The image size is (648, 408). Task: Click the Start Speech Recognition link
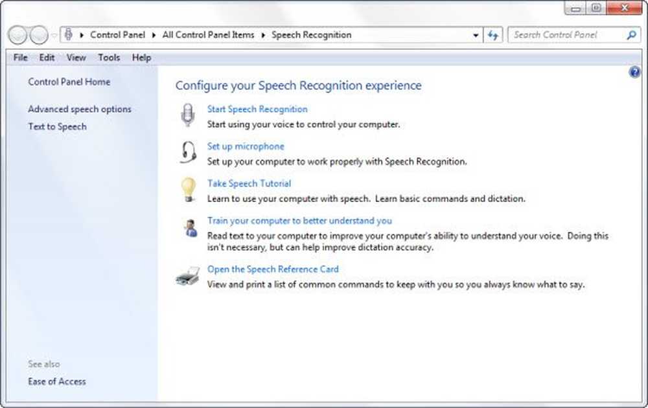click(257, 109)
